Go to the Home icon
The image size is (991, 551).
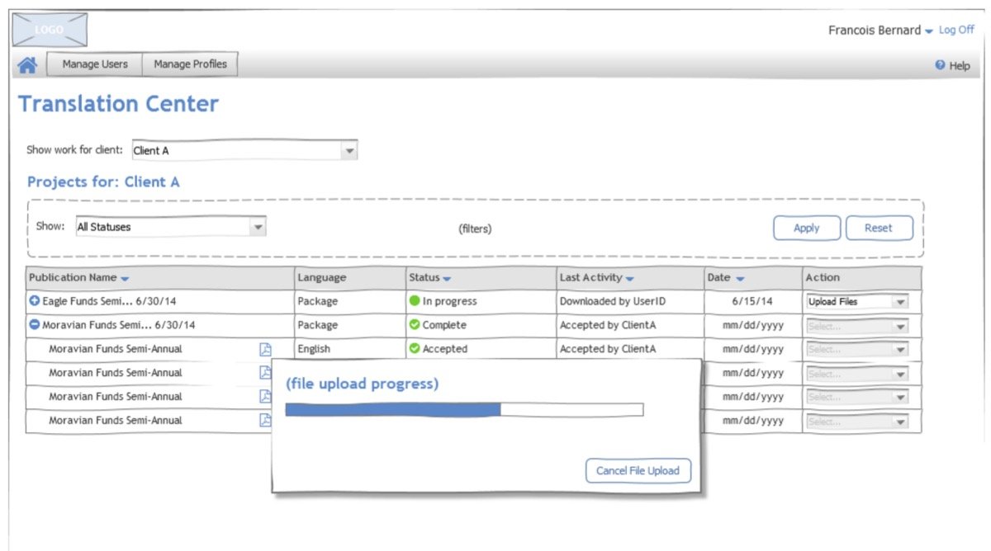[27, 65]
